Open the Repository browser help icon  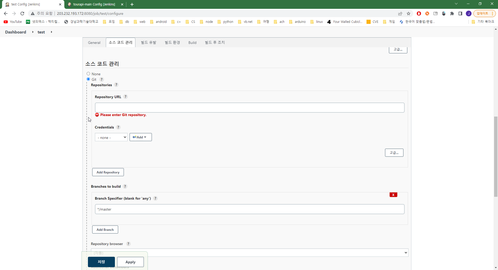[x=128, y=244]
